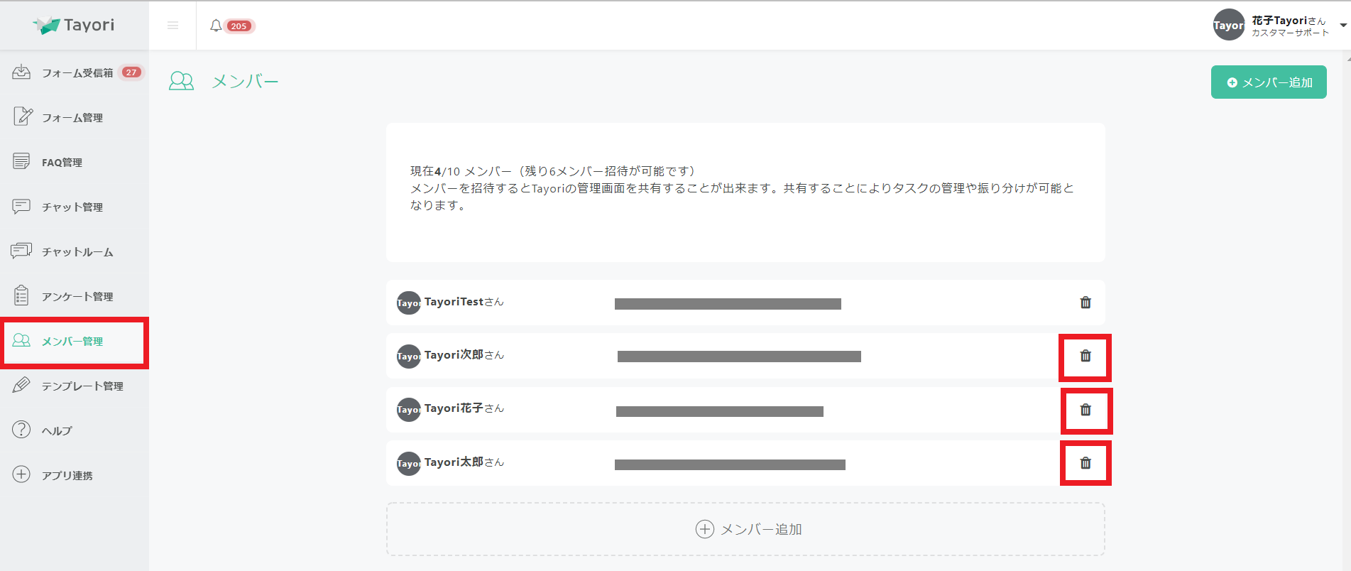
Task: Click the Tayori花子 avatar
Action: [408, 410]
